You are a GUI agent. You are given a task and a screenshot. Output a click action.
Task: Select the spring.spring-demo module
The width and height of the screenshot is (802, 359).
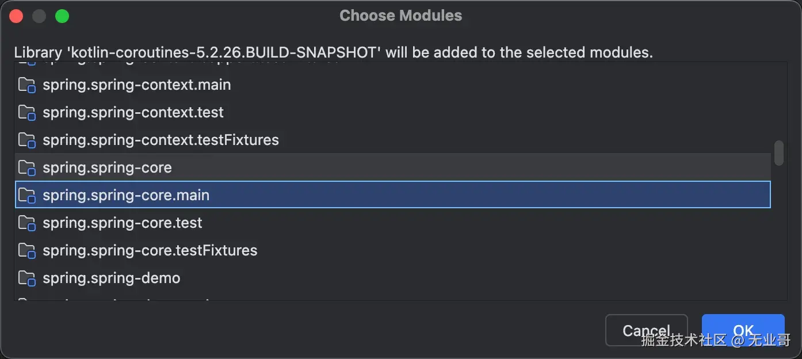(111, 278)
